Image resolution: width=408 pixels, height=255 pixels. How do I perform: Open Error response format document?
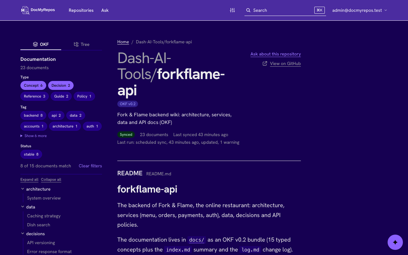coord(49,251)
